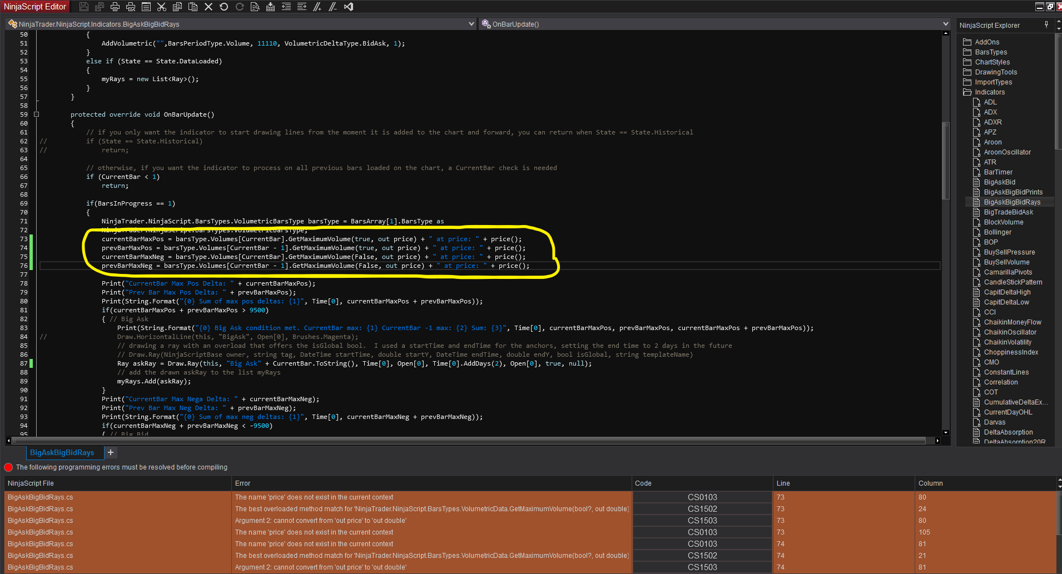Comment selected lines with the //+ icon
Screen dimensions: 1062x574
(317, 7)
